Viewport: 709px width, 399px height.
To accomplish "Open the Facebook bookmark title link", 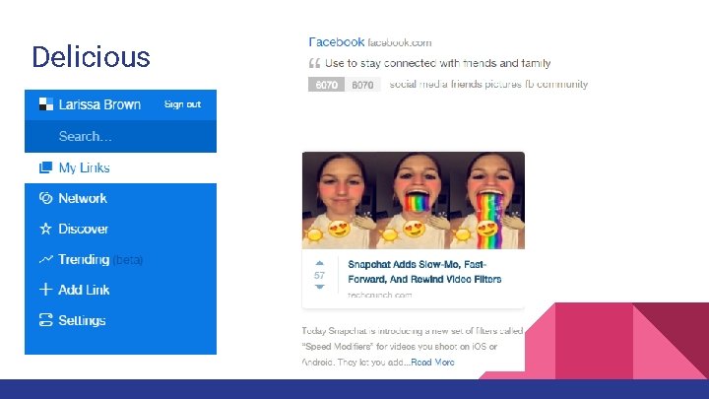I will 337,42.
